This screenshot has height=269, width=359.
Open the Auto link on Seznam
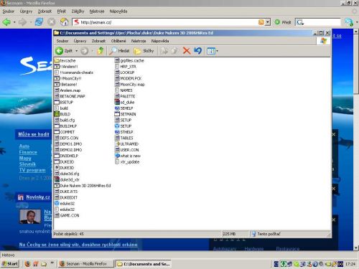point(24,146)
